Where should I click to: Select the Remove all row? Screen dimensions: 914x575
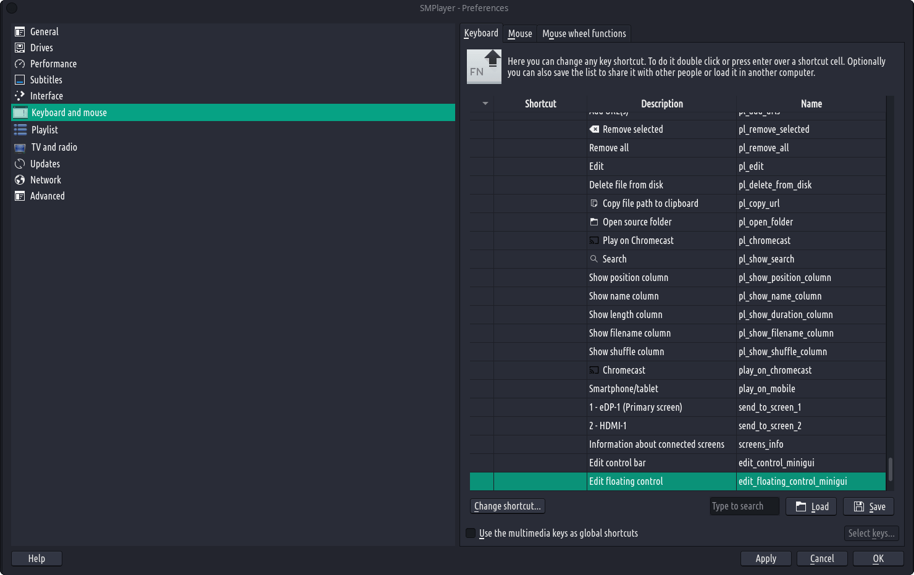[677, 148]
